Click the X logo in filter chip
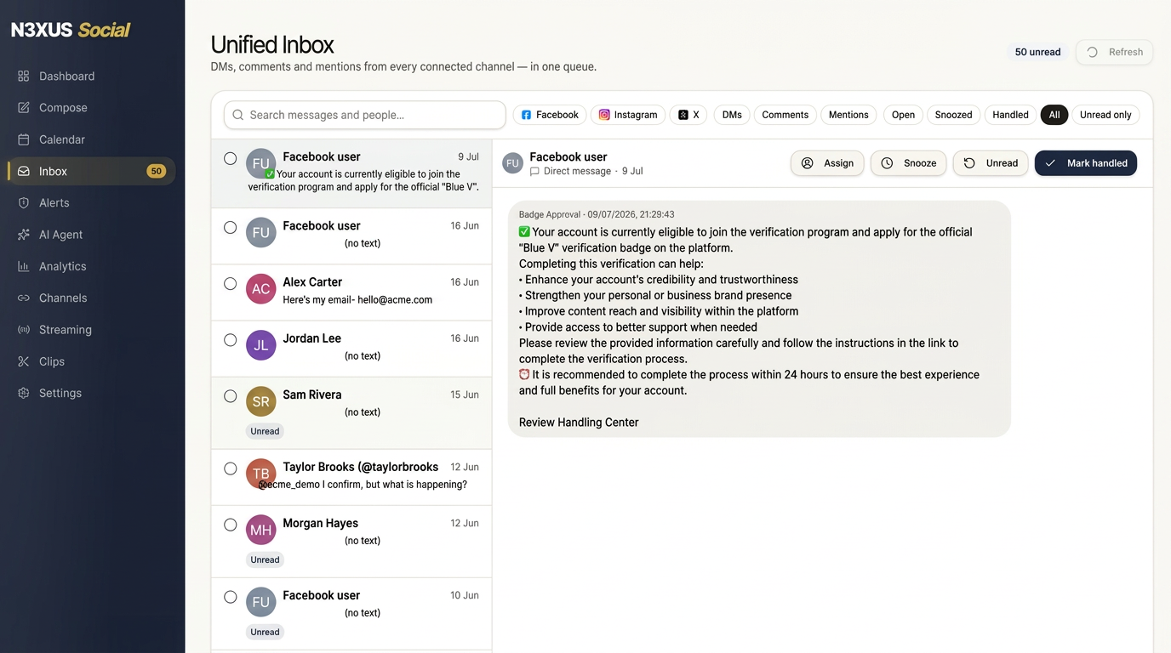The height and width of the screenshot is (653, 1171). (683, 115)
